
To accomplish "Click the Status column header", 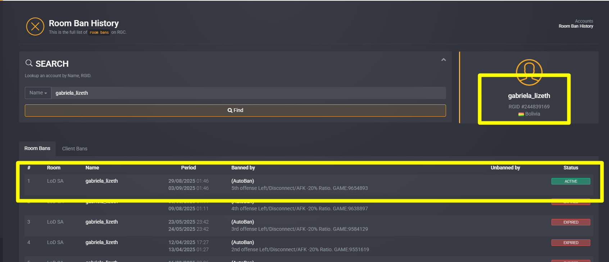I will click(x=571, y=168).
